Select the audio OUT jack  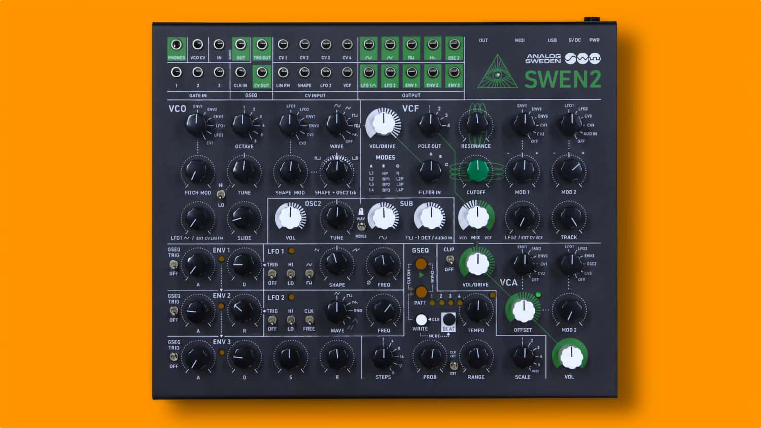pos(241,45)
